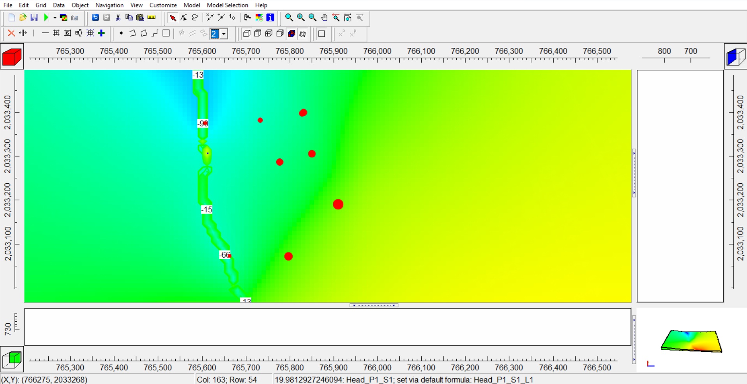This screenshot has width=747, height=384.
Task: Click the red cube top view button
Action: click(12, 57)
